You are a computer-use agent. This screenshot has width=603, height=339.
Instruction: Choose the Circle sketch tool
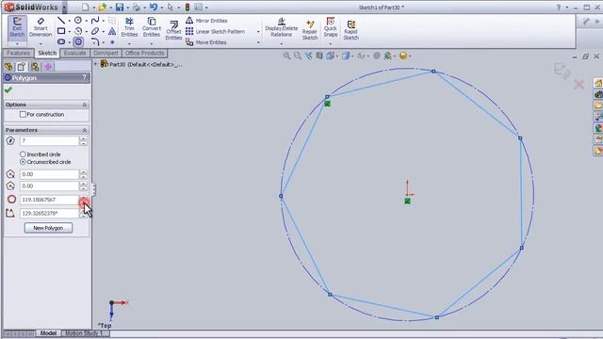(78, 21)
